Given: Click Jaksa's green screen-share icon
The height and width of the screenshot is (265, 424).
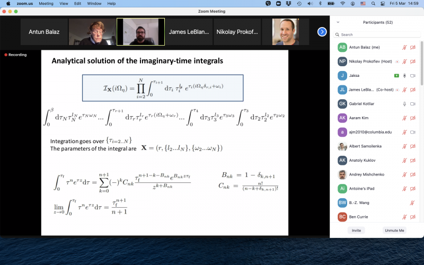Looking at the screenshot, I should point(396,76).
